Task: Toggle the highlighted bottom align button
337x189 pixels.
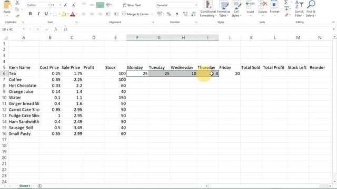Action: [x=100, y=5]
